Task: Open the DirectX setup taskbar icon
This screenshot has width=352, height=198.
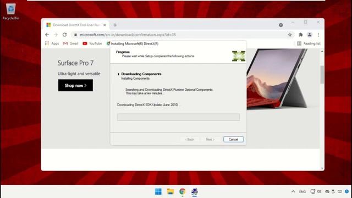Action: coord(194,191)
